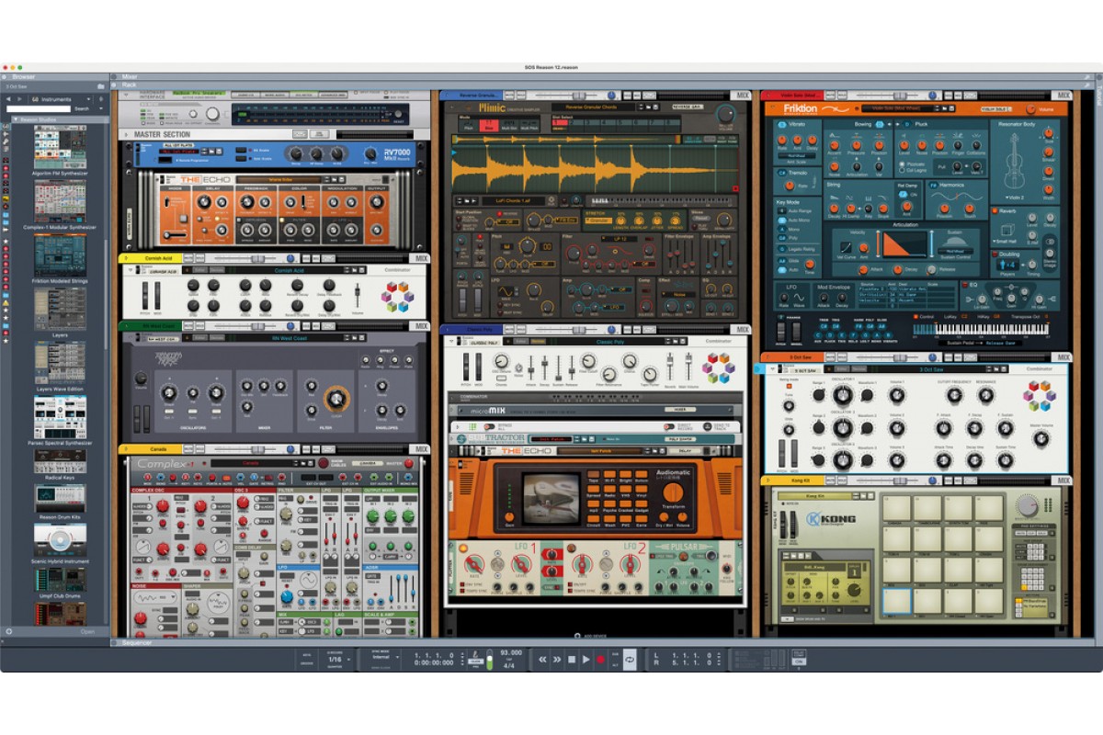Select the Algoritm FM Synthesizer thumbnail
The image size is (1103, 735).
60,147
